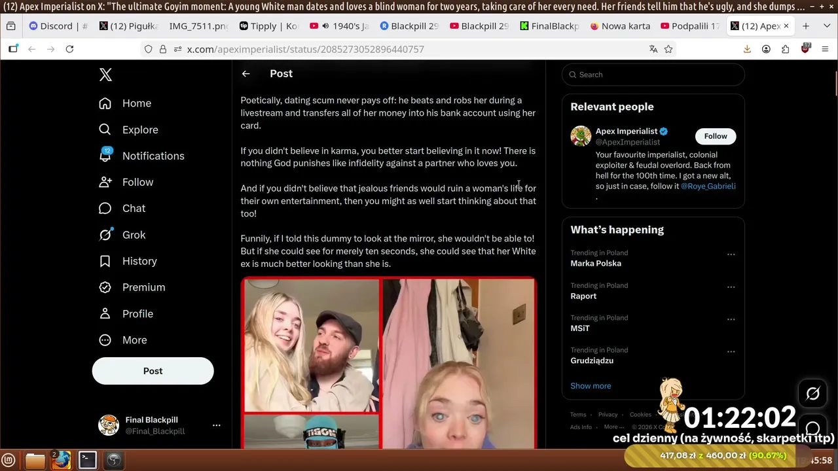Click the back arrow next to Post
Image resolution: width=838 pixels, height=471 pixels.
pos(246,74)
